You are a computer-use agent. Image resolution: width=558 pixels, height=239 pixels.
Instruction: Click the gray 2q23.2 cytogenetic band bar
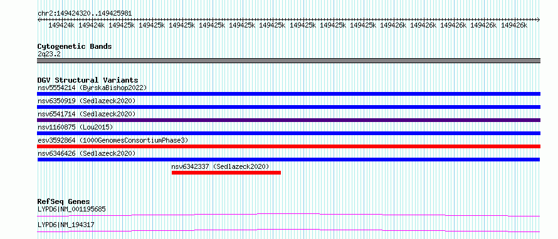tap(288, 61)
